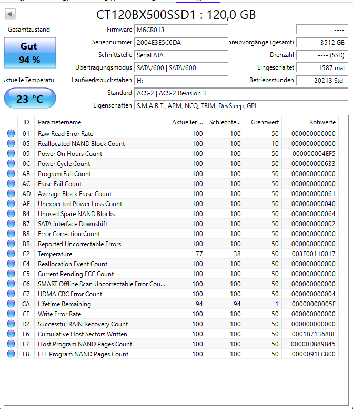Select the blue status icon for Raw Read Error Rate

pyautogui.click(x=11, y=133)
